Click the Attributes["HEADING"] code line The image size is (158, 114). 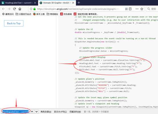coord(106,85)
